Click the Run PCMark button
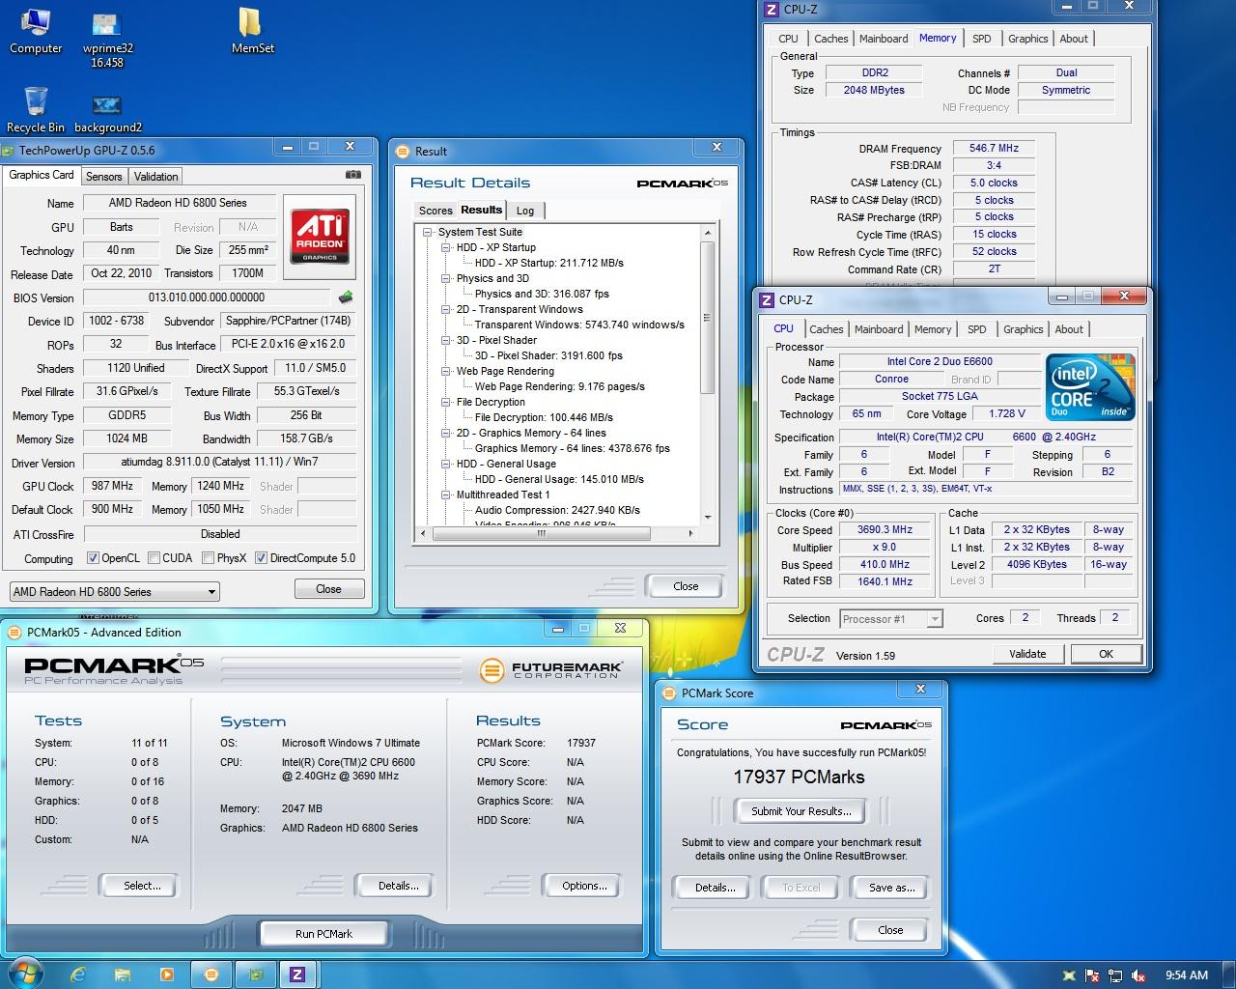 click(323, 934)
